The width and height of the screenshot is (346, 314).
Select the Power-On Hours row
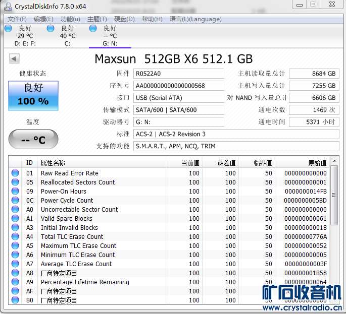(x=169, y=191)
